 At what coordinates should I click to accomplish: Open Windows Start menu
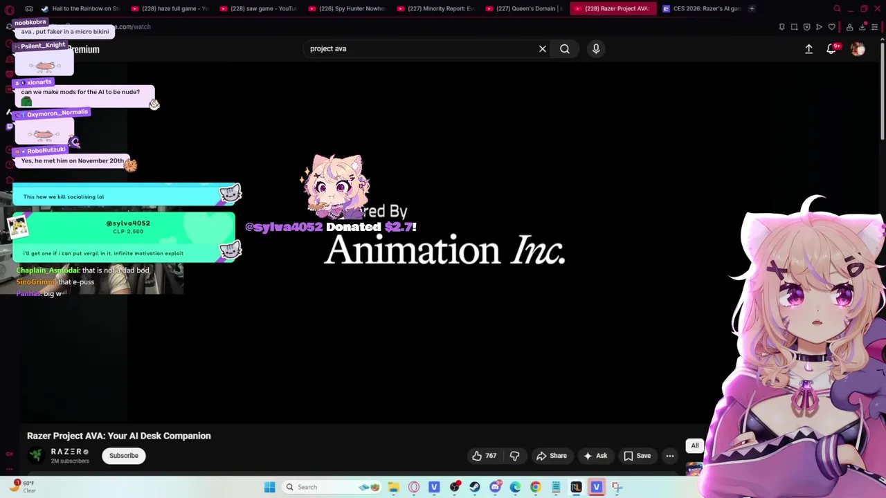pos(269,487)
